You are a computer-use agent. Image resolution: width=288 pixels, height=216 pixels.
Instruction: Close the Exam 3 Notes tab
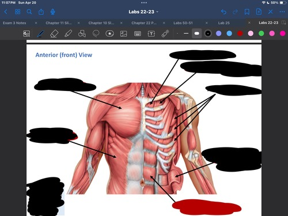coord(36,23)
